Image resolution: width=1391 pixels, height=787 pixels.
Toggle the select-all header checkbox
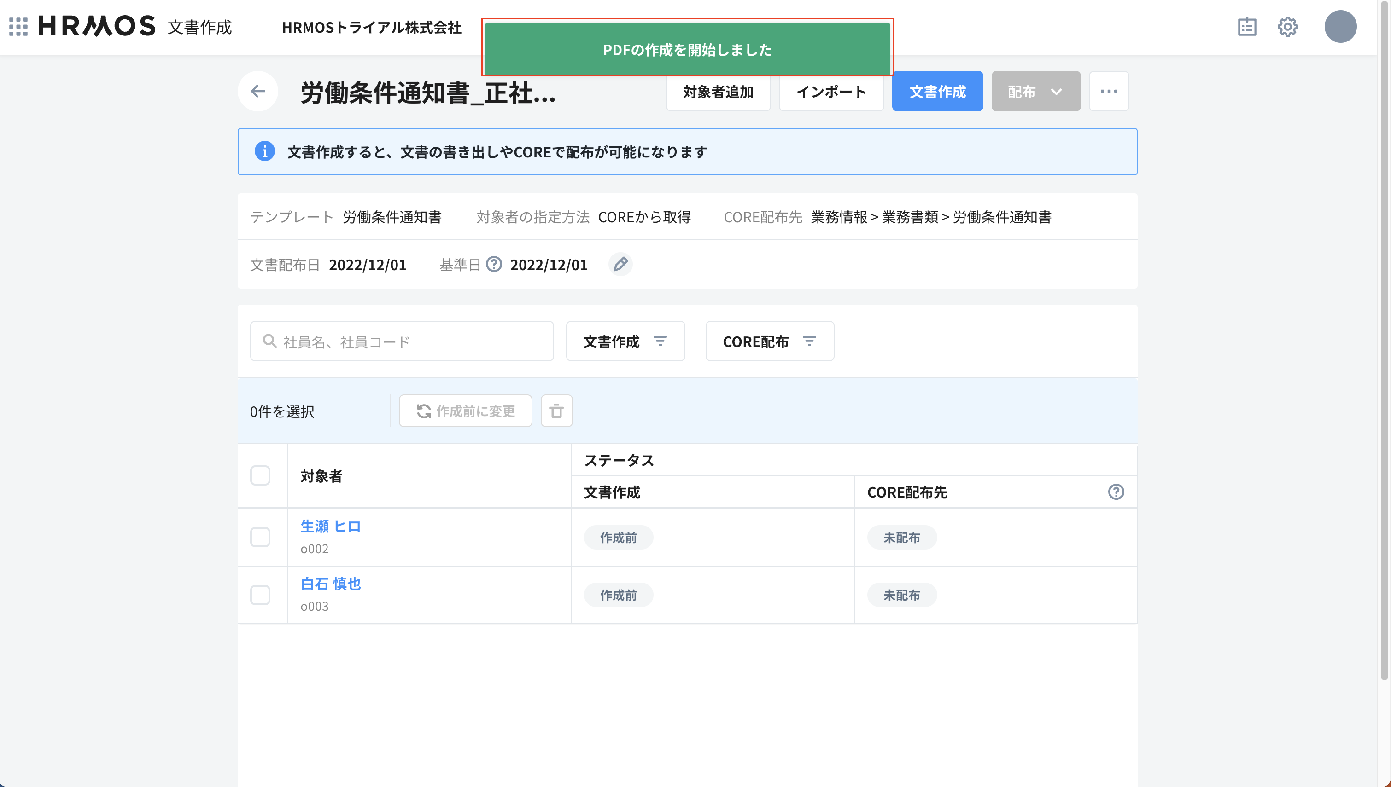point(260,476)
